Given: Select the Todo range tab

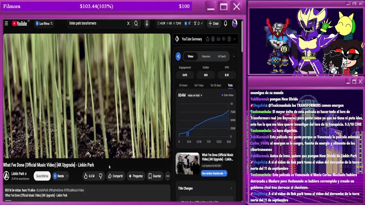Looking at the screenshot, I should click(x=230, y=85).
